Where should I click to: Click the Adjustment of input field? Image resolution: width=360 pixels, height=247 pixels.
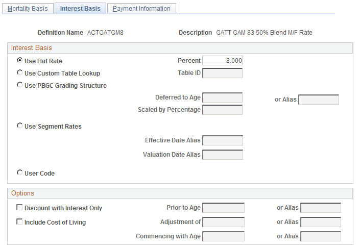coord(224,222)
